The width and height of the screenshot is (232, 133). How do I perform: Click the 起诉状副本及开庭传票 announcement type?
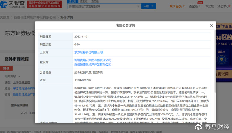(88, 72)
